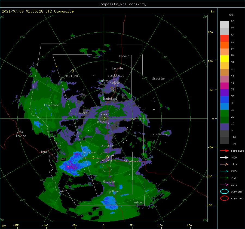Select the HighRiver label

tap(113, 191)
